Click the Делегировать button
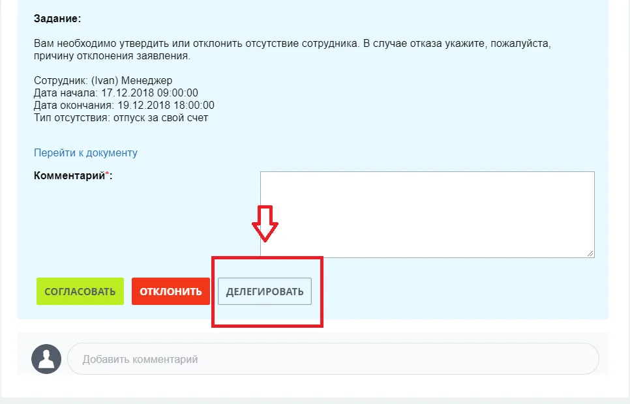630x404 pixels. tap(265, 291)
